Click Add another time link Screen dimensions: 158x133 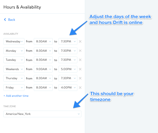16,96
